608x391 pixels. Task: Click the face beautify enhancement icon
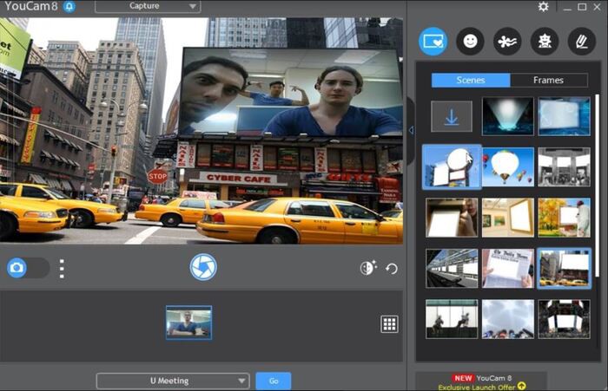(x=367, y=268)
